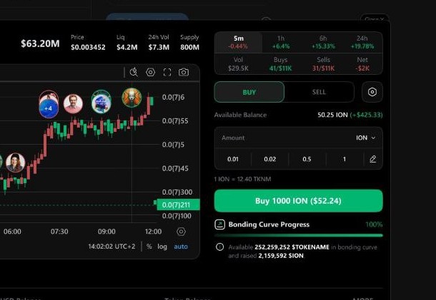Click the Liq $4.2M value

tap(127, 47)
